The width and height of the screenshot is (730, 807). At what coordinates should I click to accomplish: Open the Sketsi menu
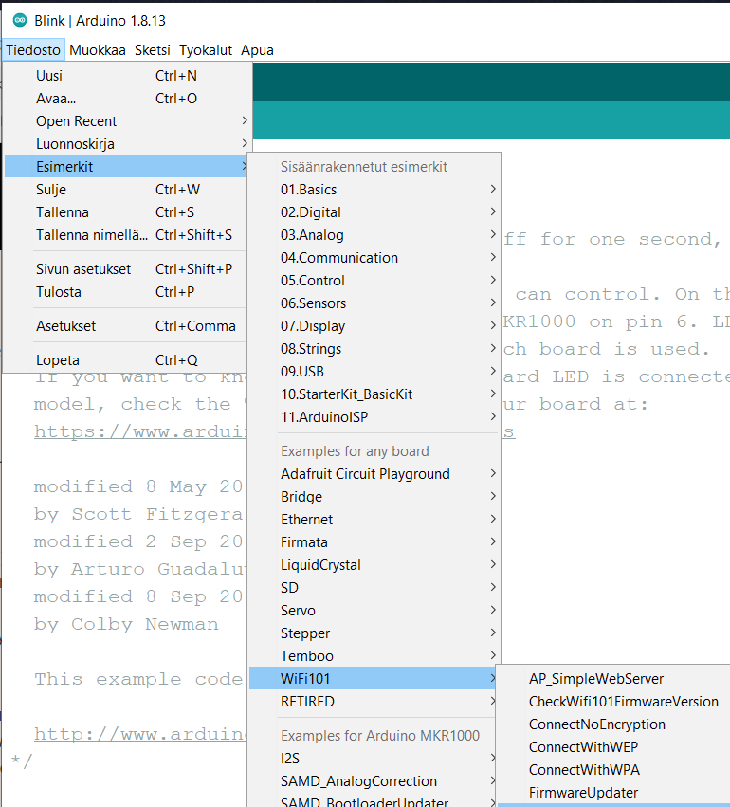(x=153, y=50)
